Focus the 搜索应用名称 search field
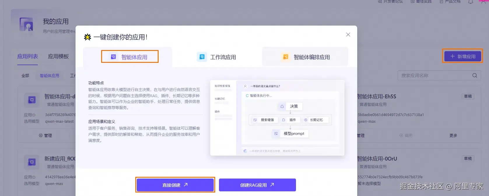The height and width of the screenshot is (196, 489). 439,75
